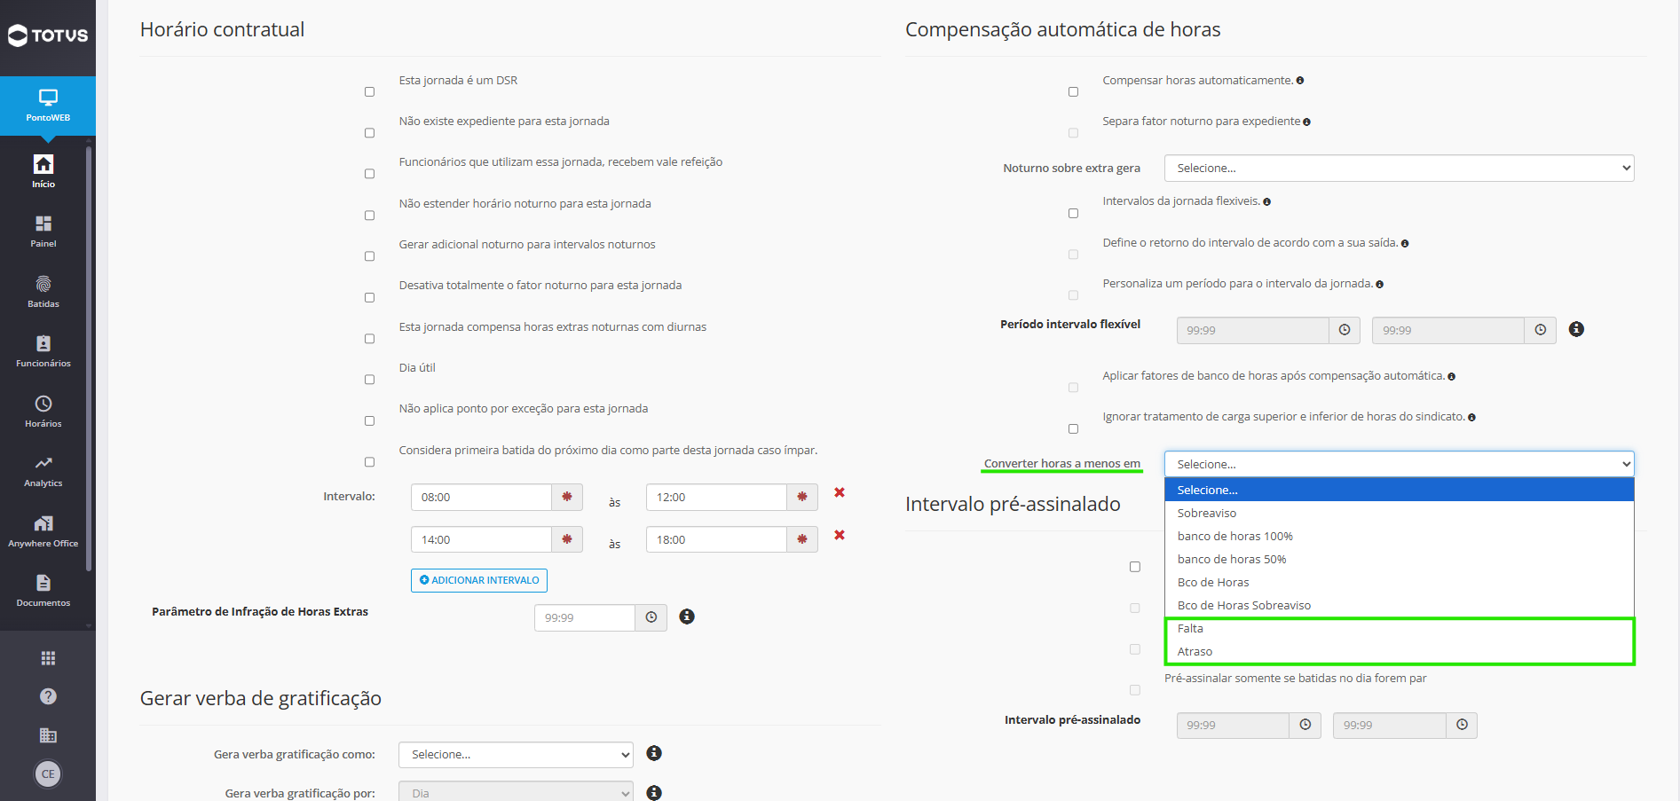Image resolution: width=1680 pixels, height=801 pixels.
Task: Open Batidas fingerprint section
Action: point(43,291)
